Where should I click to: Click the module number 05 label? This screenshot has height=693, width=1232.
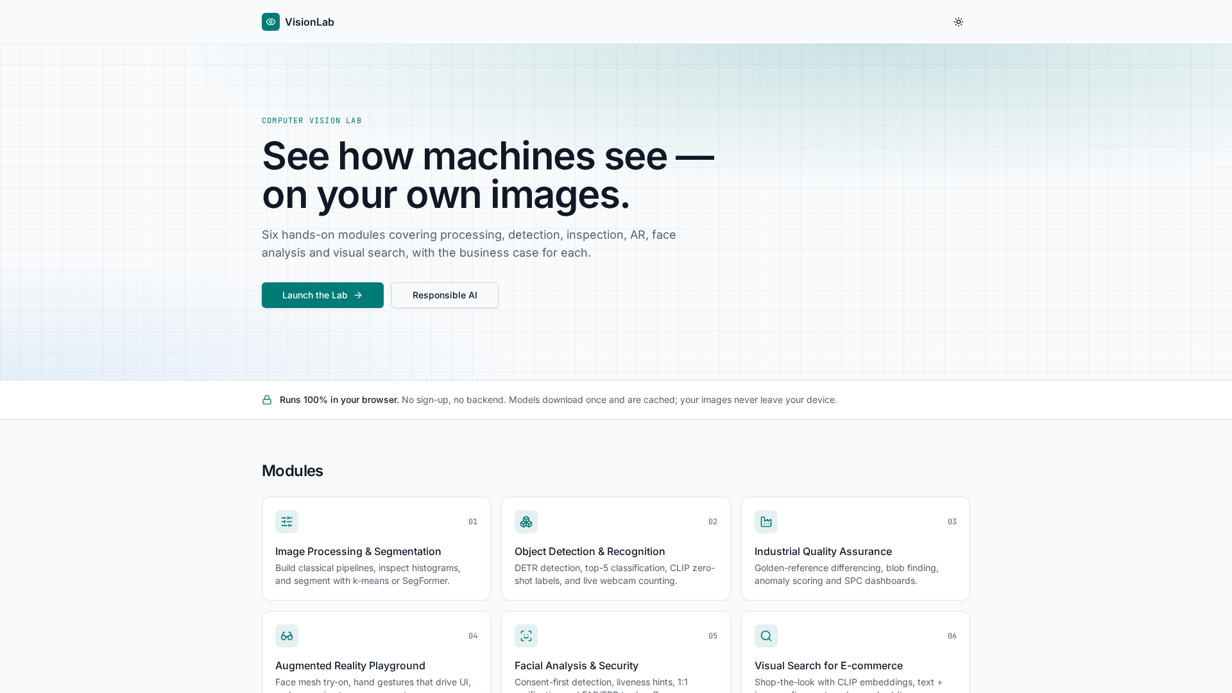tap(713, 636)
